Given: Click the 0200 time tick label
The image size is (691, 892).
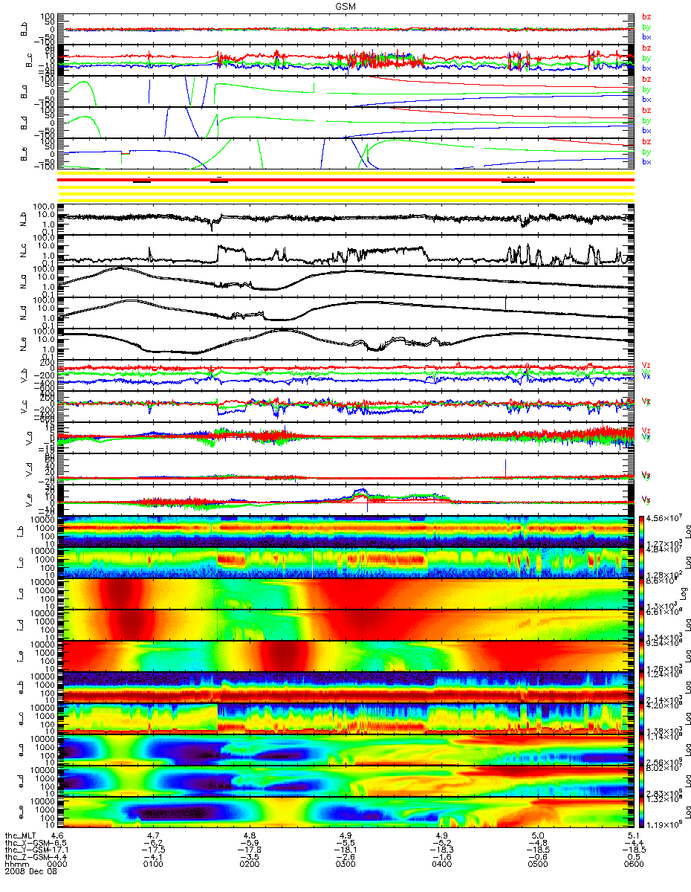Looking at the screenshot, I should [x=250, y=864].
